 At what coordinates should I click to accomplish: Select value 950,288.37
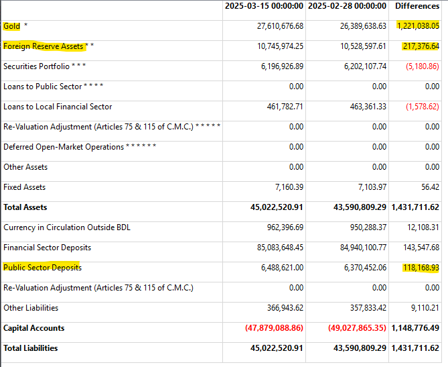pyautogui.click(x=368, y=227)
